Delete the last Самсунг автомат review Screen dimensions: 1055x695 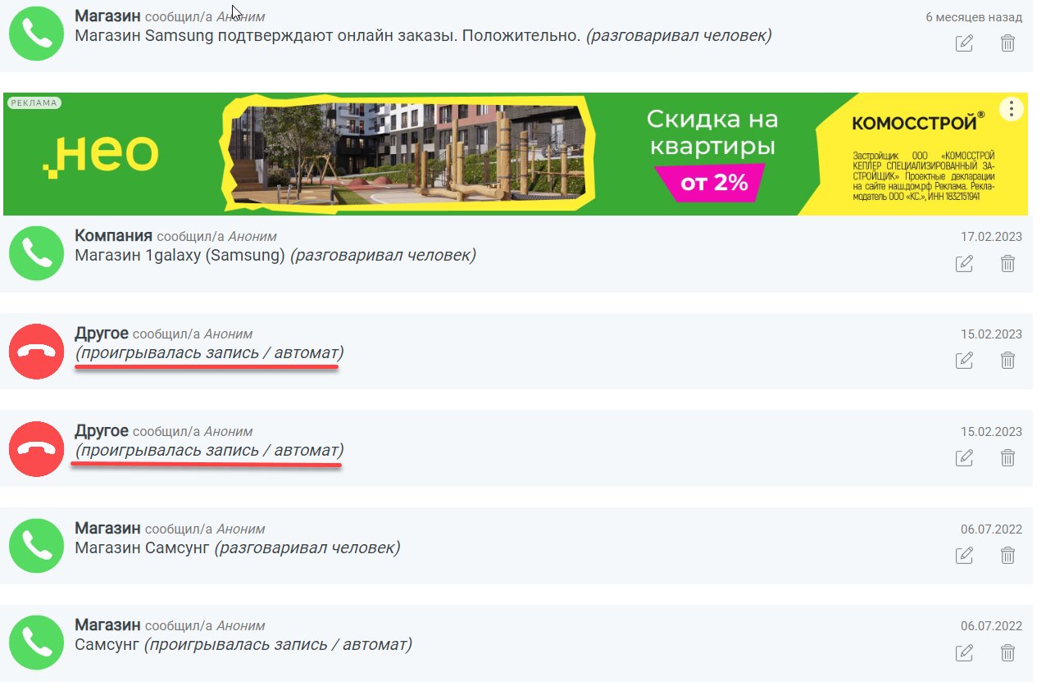(1007, 653)
